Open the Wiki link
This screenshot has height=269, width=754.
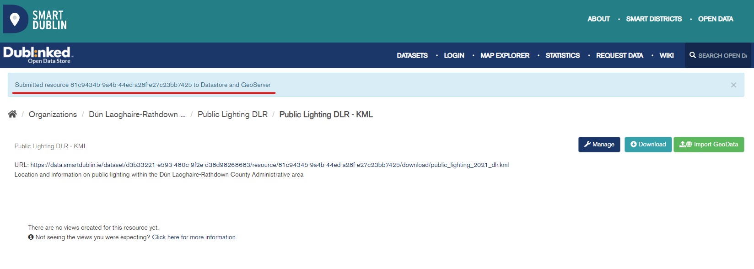[666, 55]
